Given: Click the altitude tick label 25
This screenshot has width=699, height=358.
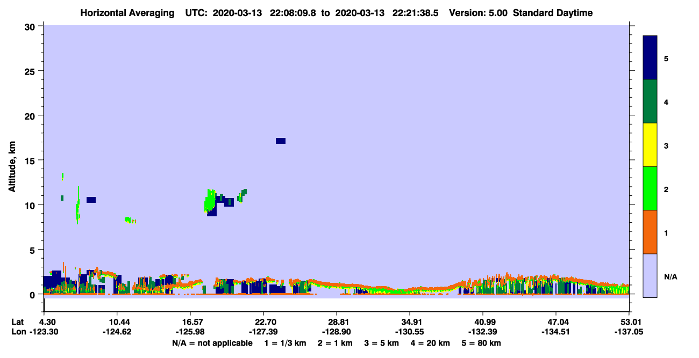Looking at the screenshot, I should pos(31,71).
